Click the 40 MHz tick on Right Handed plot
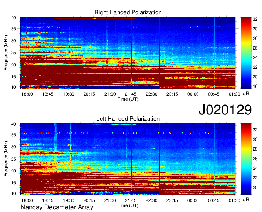Screen dimensions: 262x212 click(14, 18)
